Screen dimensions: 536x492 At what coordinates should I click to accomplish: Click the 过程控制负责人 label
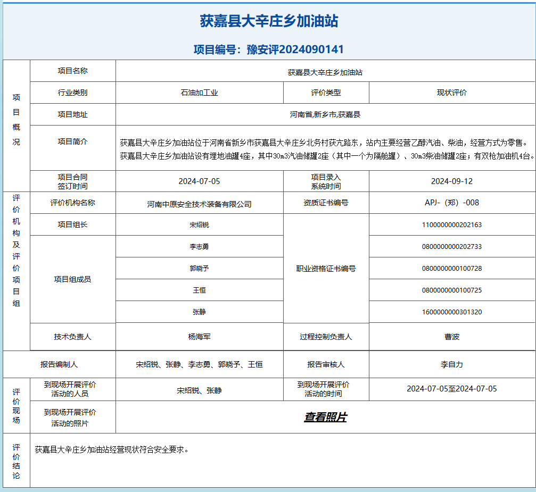pyautogui.click(x=326, y=337)
